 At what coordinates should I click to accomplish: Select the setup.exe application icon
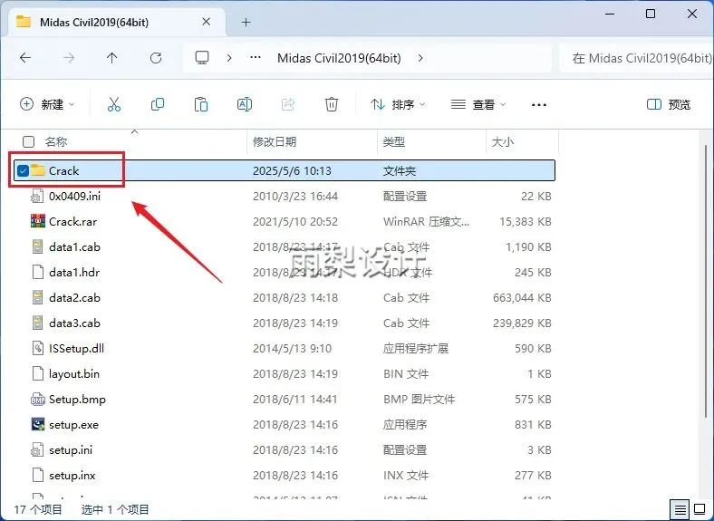(x=38, y=424)
